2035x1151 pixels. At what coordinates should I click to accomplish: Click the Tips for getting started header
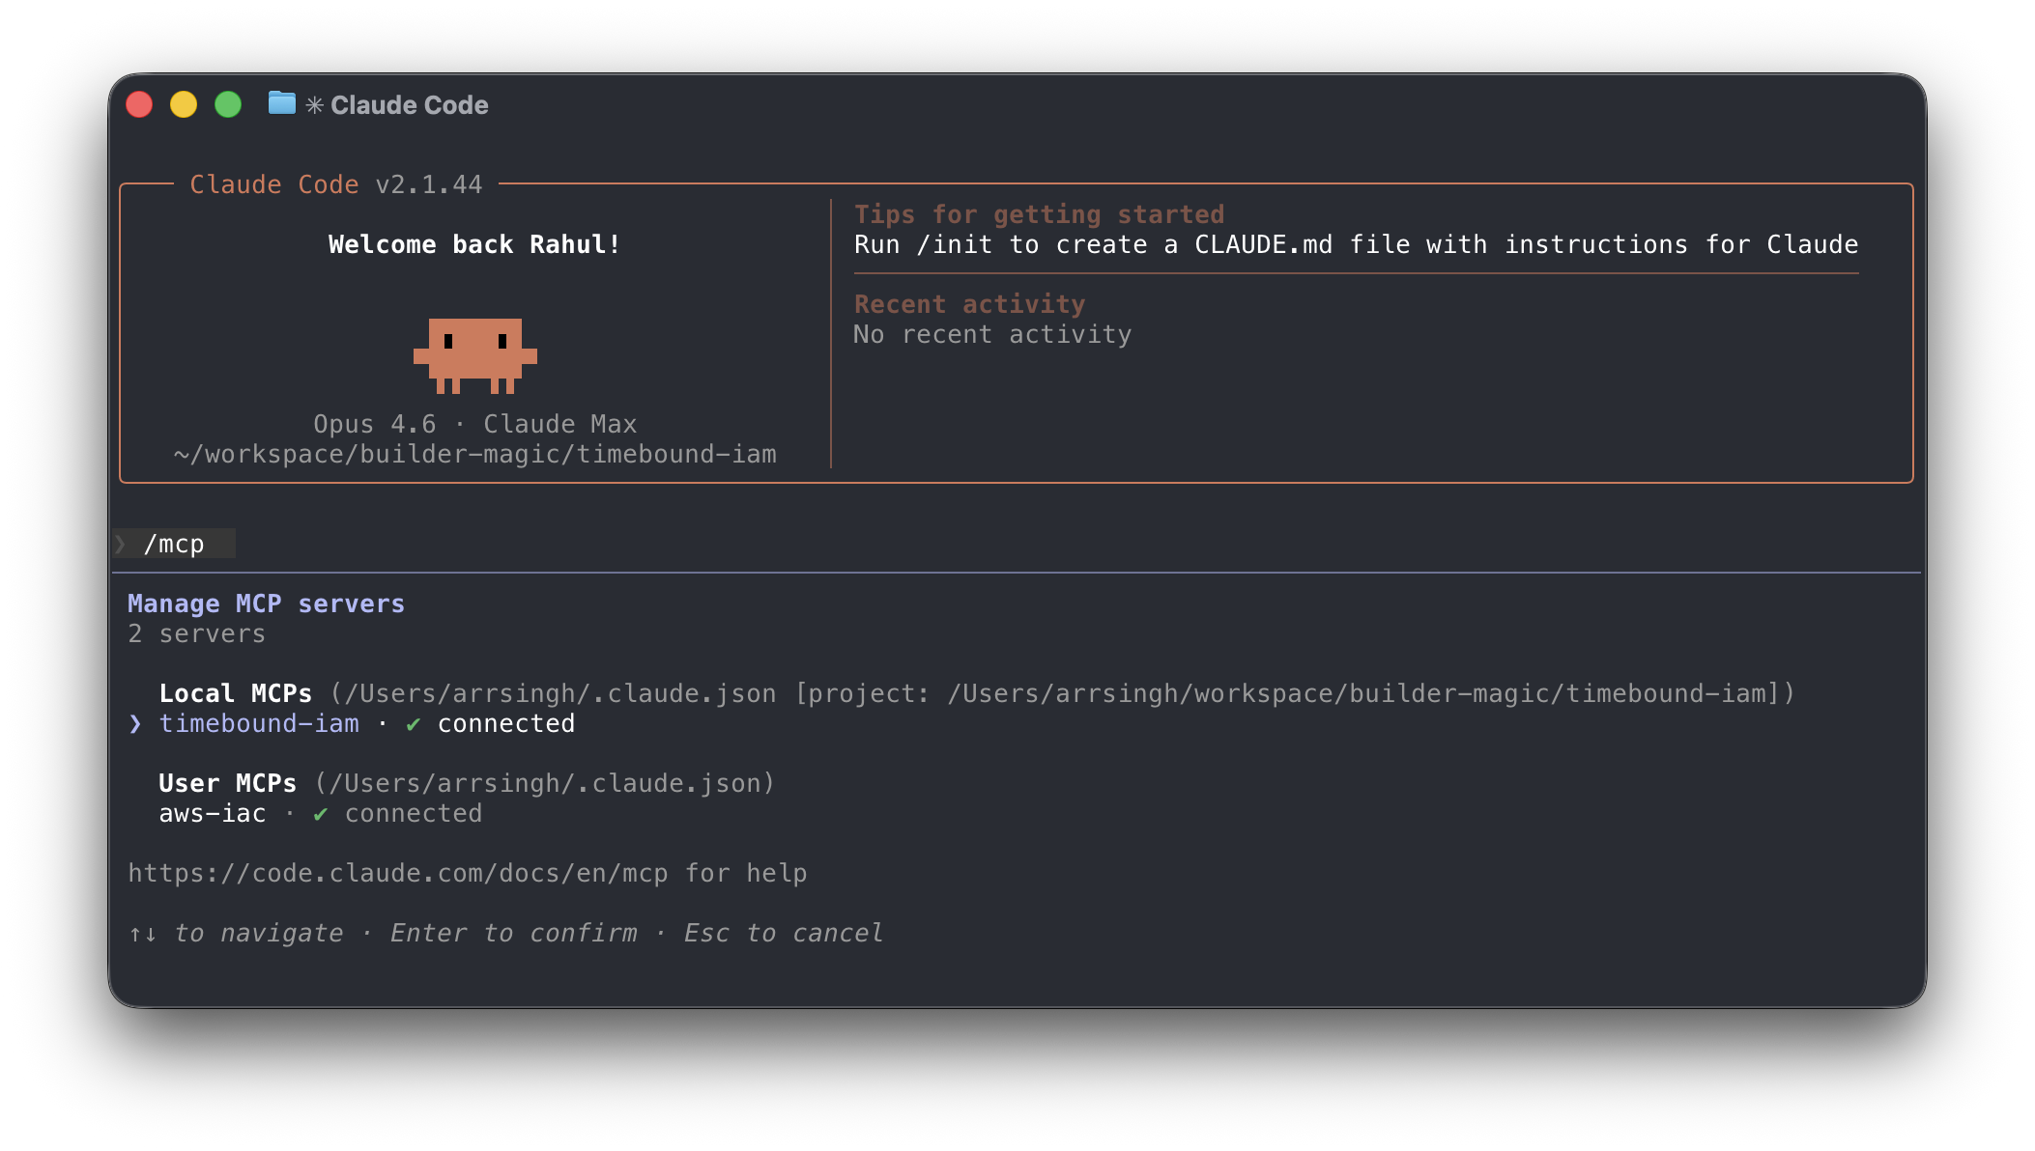click(x=1039, y=213)
